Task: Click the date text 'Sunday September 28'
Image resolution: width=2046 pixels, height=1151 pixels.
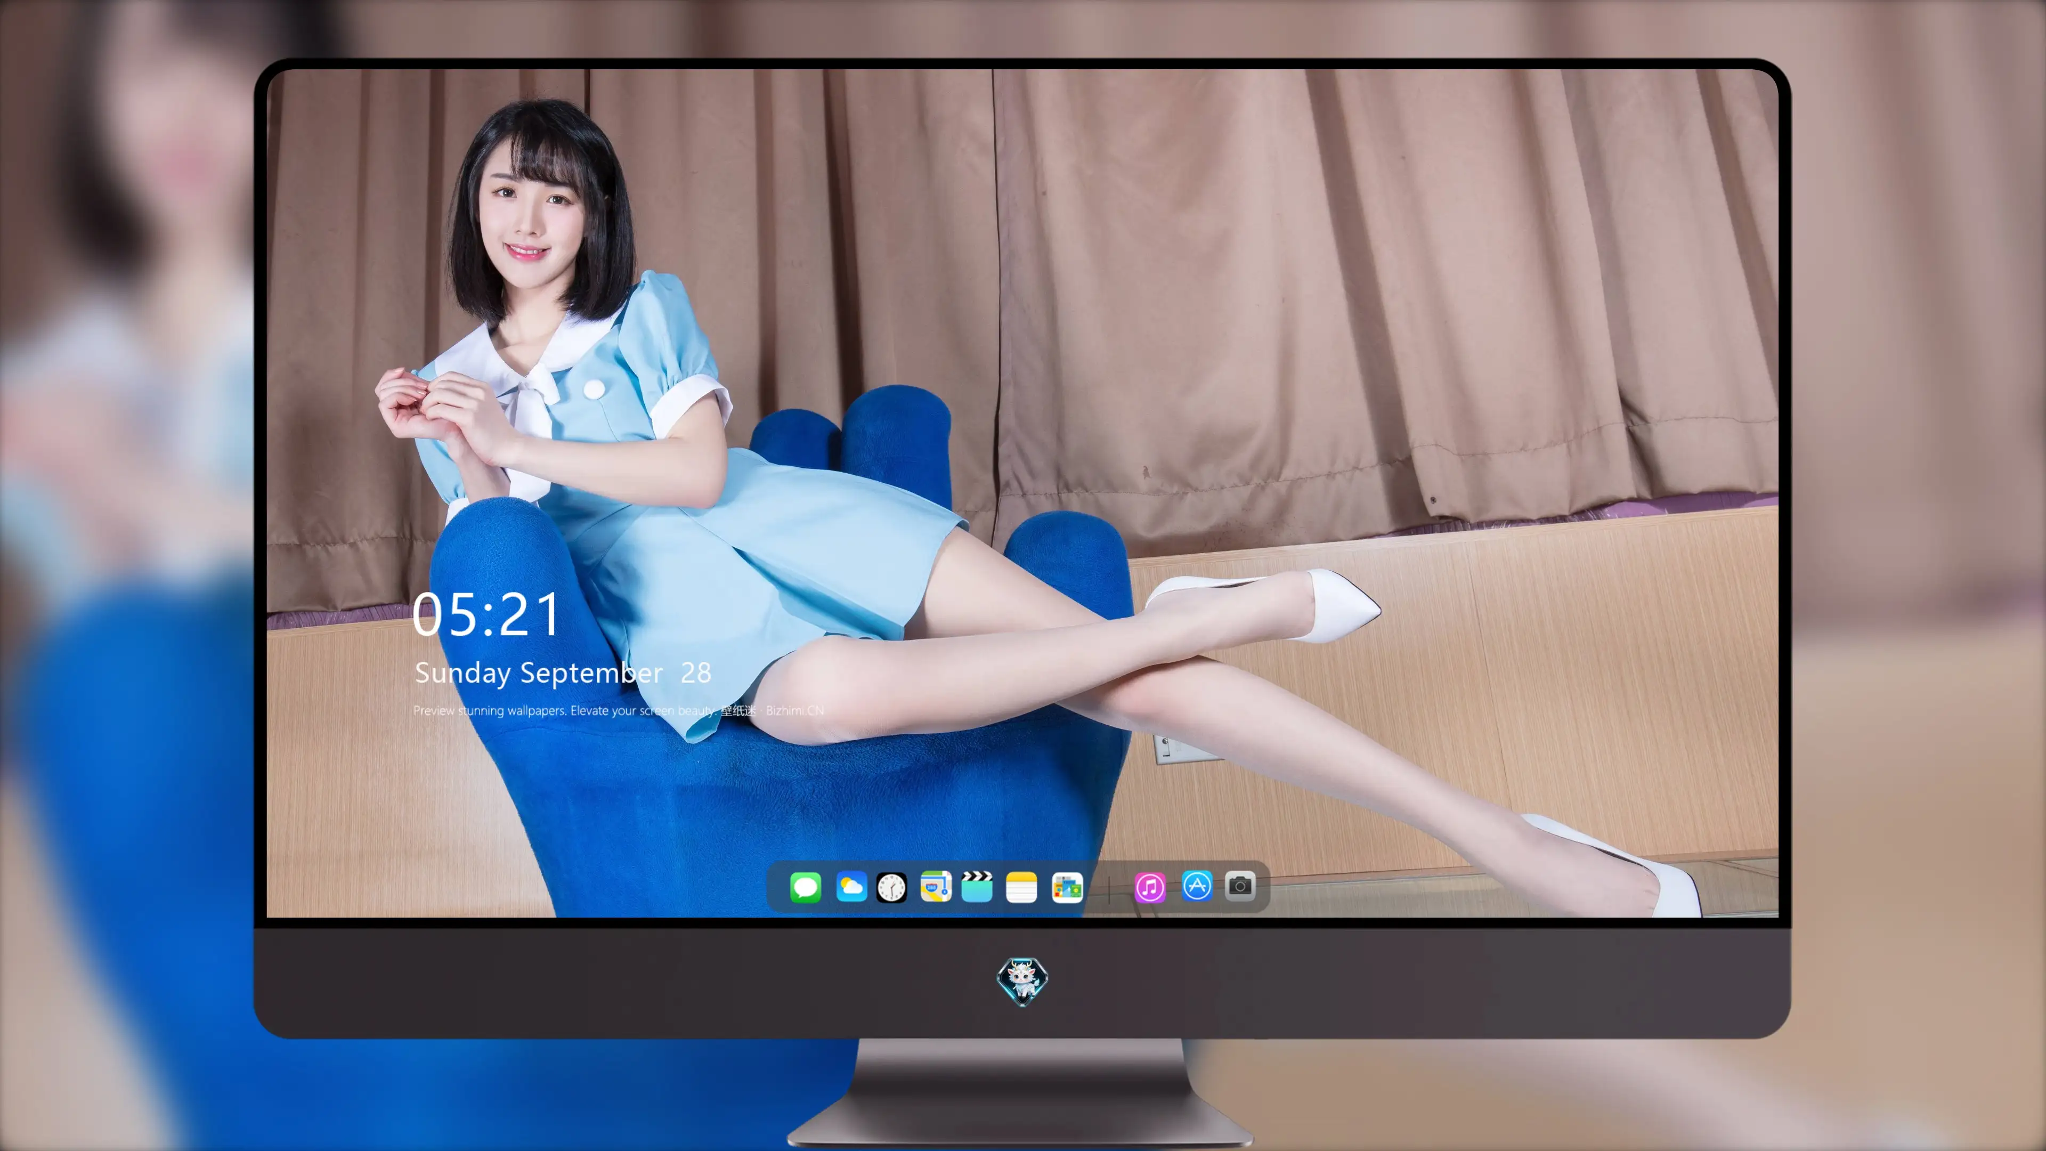Action: coord(562,674)
